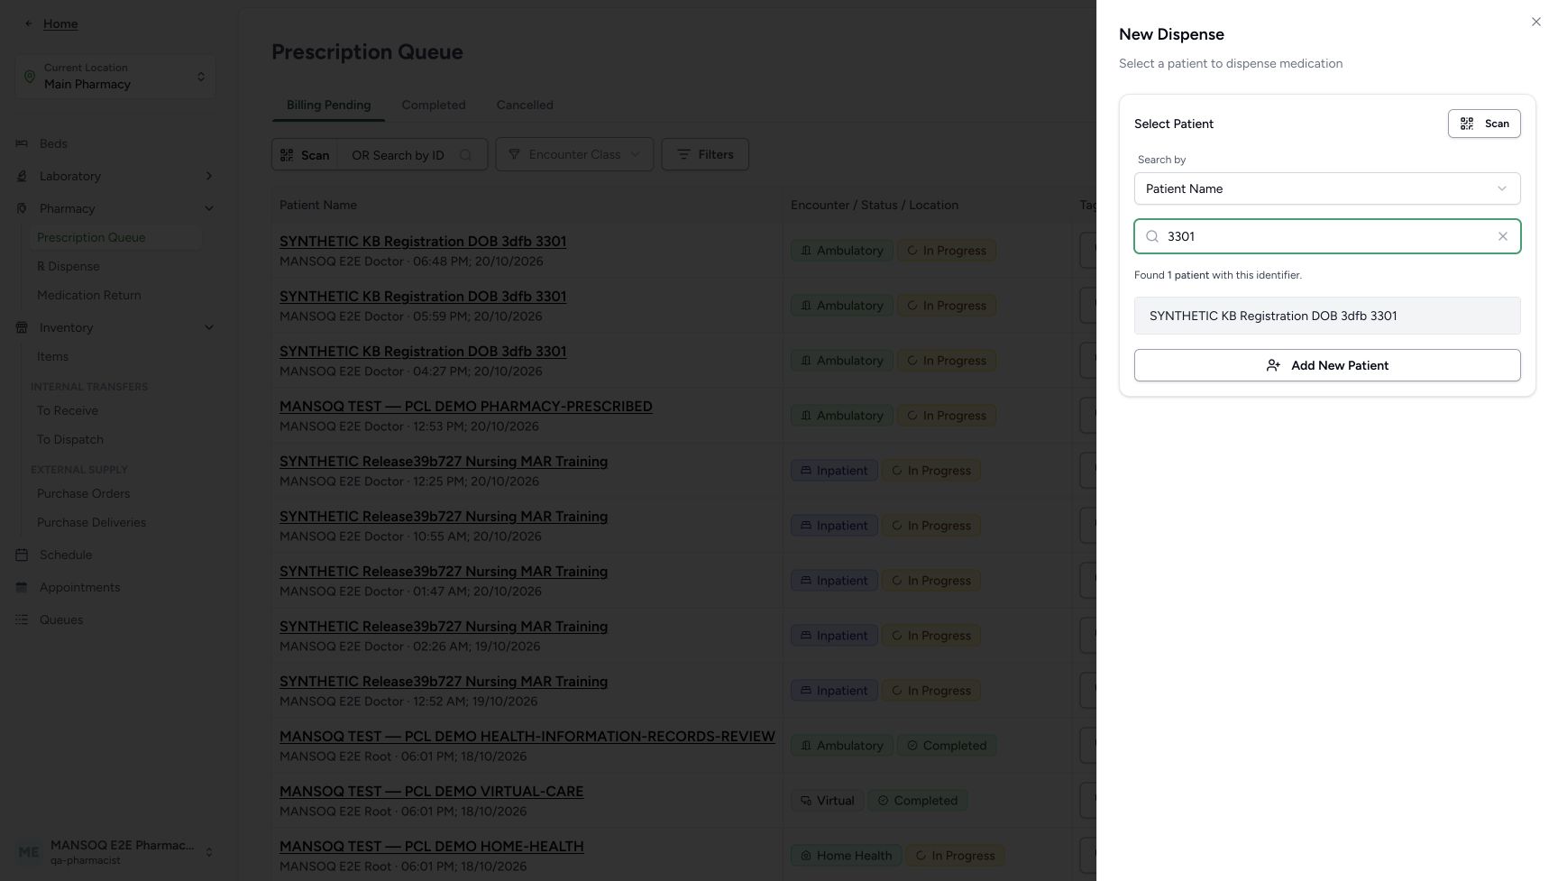The width and height of the screenshot is (1558, 881).
Task: Click the Scan QR button in Select Patient
Action: click(x=1484, y=124)
